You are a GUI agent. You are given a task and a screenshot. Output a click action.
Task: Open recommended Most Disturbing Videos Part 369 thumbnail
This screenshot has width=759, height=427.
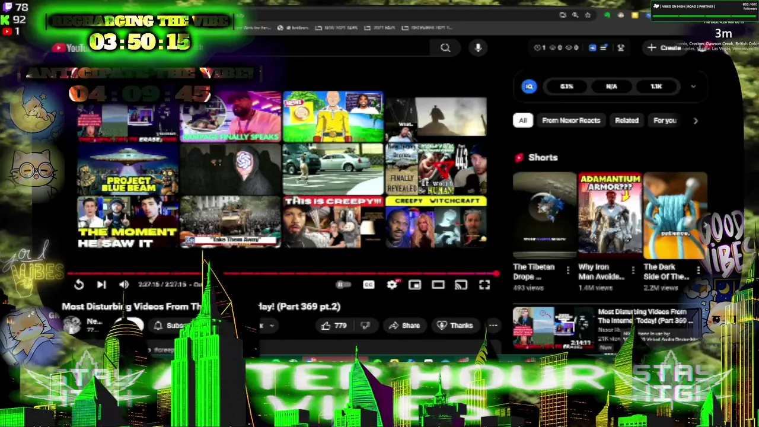(x=553, y=327)
